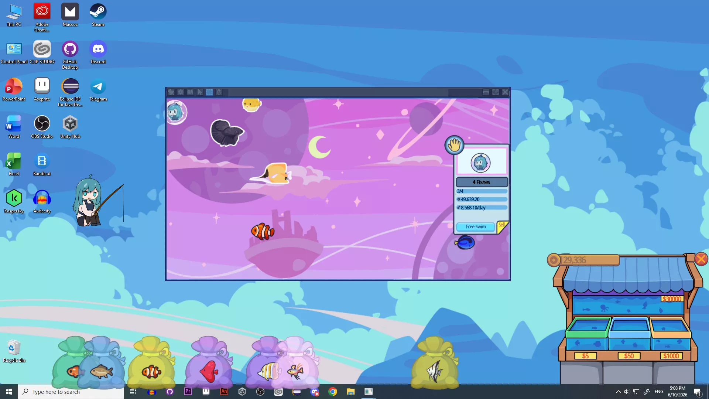Select the cursor arrow icon in the aquarium title bar
The height and width of the screenshot is (399, 709).
click(200, 92)
